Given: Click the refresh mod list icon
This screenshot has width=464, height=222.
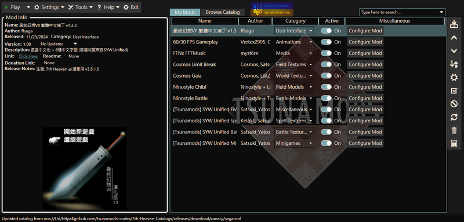Looking at the screenshot, I should pos(454,117).
